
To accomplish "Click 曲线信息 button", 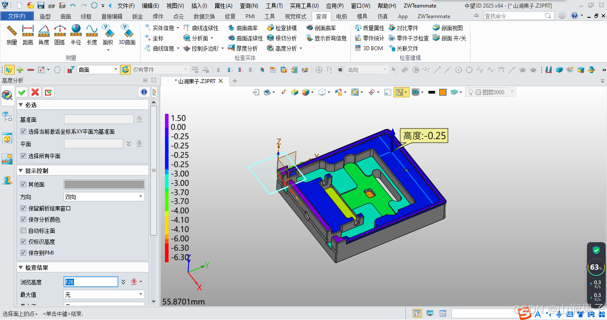I will coord(159,48).
